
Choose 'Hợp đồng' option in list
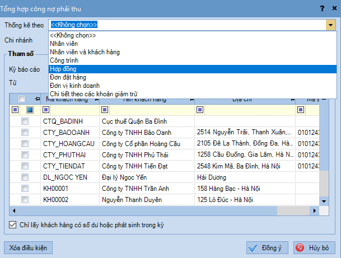63,68
